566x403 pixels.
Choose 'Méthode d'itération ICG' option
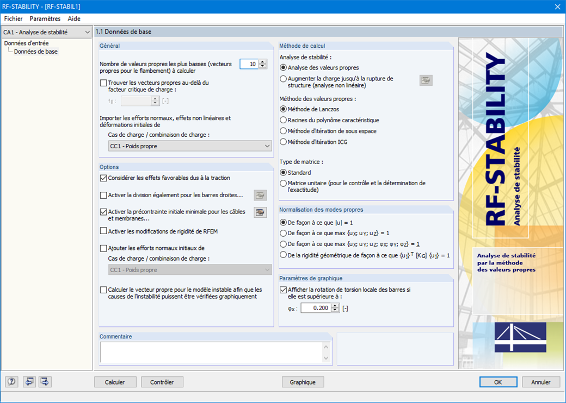[284, 142]
